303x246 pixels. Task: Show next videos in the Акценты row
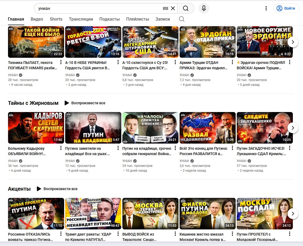(x=293, y=213)
